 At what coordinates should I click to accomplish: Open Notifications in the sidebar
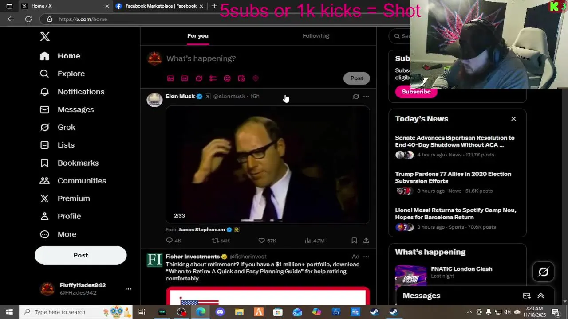(72, 92)
